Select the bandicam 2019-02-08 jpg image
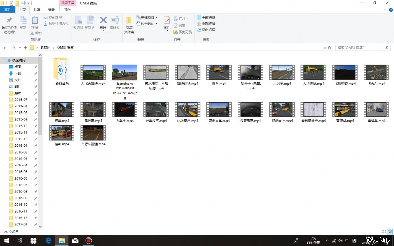This screenshot has height=246, width=394. tap(125, 82)
